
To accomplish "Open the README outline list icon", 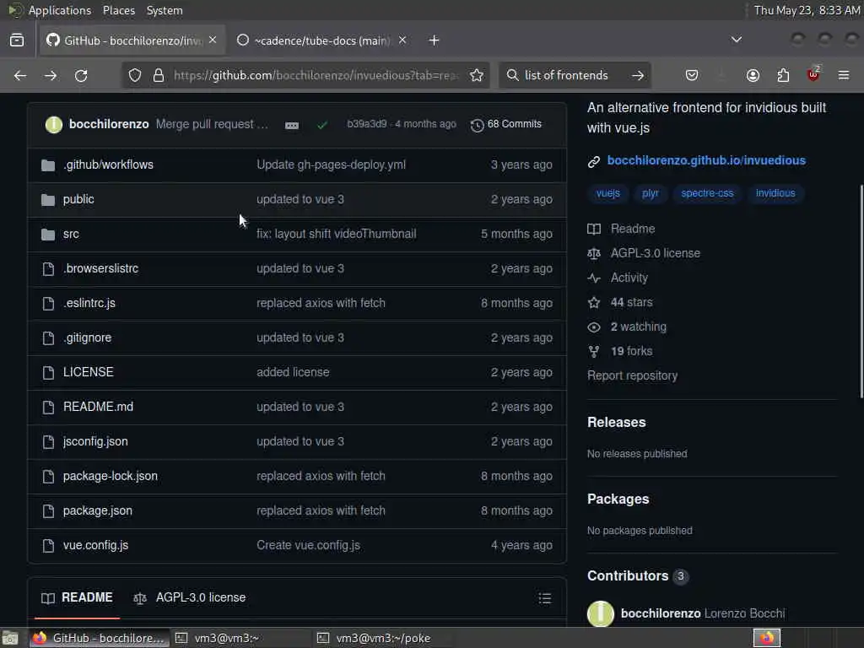I will coord(545,598).
